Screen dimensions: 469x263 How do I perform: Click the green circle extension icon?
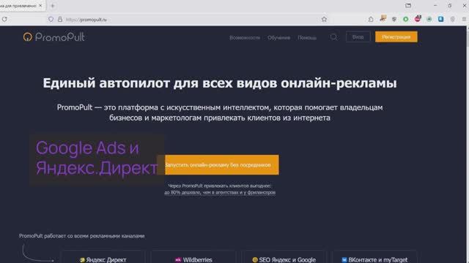pyautogui.click(x=405, y=20)
